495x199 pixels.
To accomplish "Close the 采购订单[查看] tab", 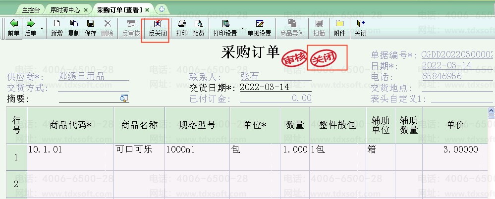I will [147, 10].
